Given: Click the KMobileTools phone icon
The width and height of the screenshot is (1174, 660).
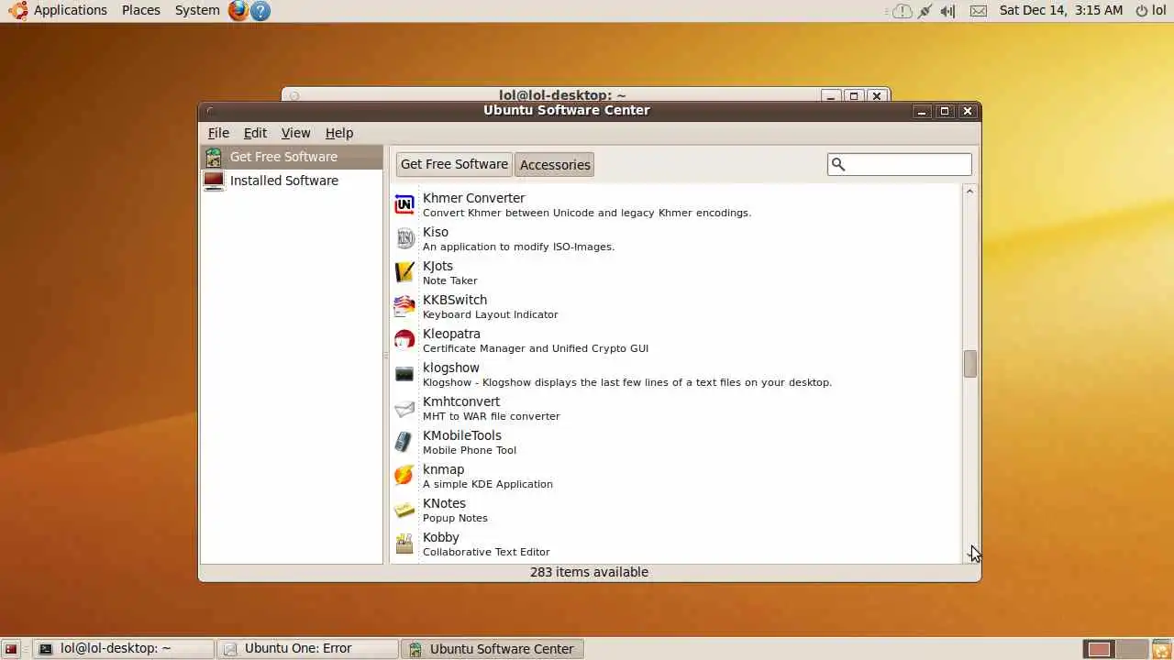Looking at the screenshot, I should [x=404, y=442].
